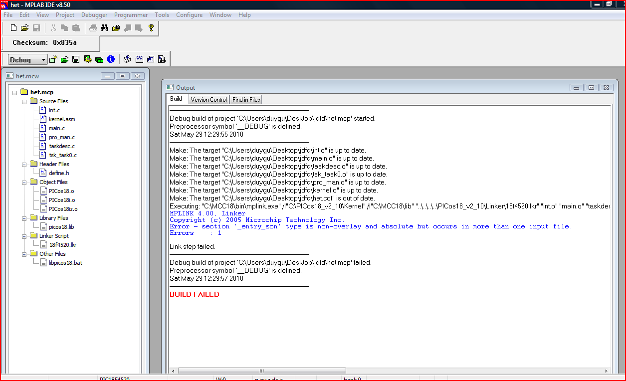Click the copy icon in the top toolbar
This screenshot has width=626, height=381.
(64, 28)
